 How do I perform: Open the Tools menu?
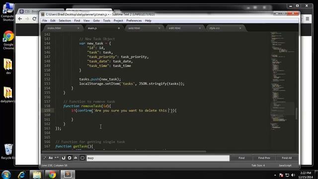(107, 20)
